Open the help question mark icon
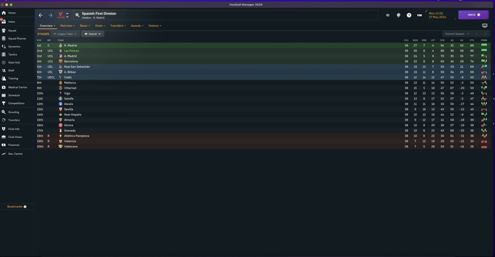The image size is (495, 257). (409, 15)
